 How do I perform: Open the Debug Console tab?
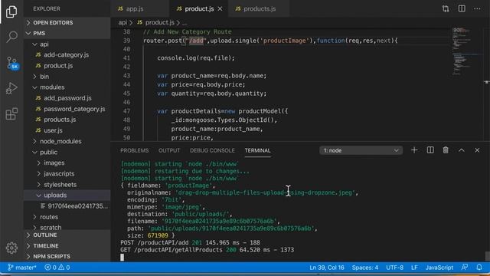(x=212, y=150)
